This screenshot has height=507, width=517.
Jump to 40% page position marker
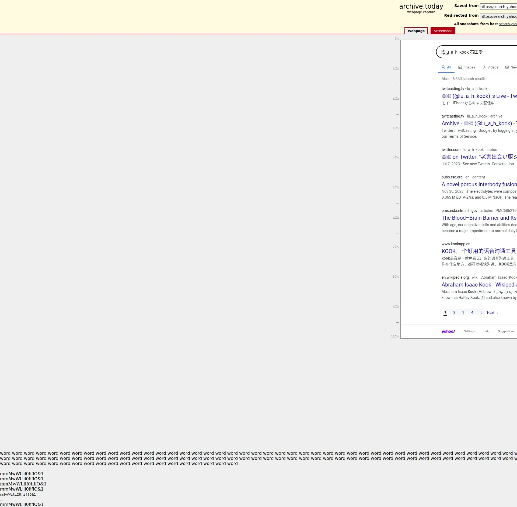tap(396, 157)
